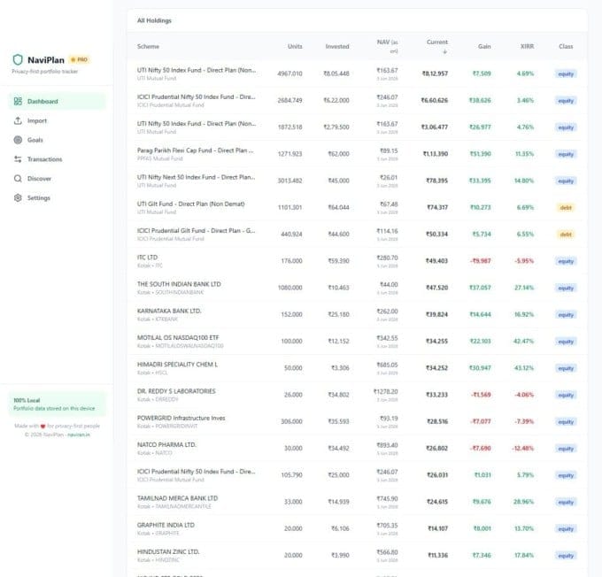Click debt tag on ICICI Prudential Gilt Fund row

coord(566,235)
